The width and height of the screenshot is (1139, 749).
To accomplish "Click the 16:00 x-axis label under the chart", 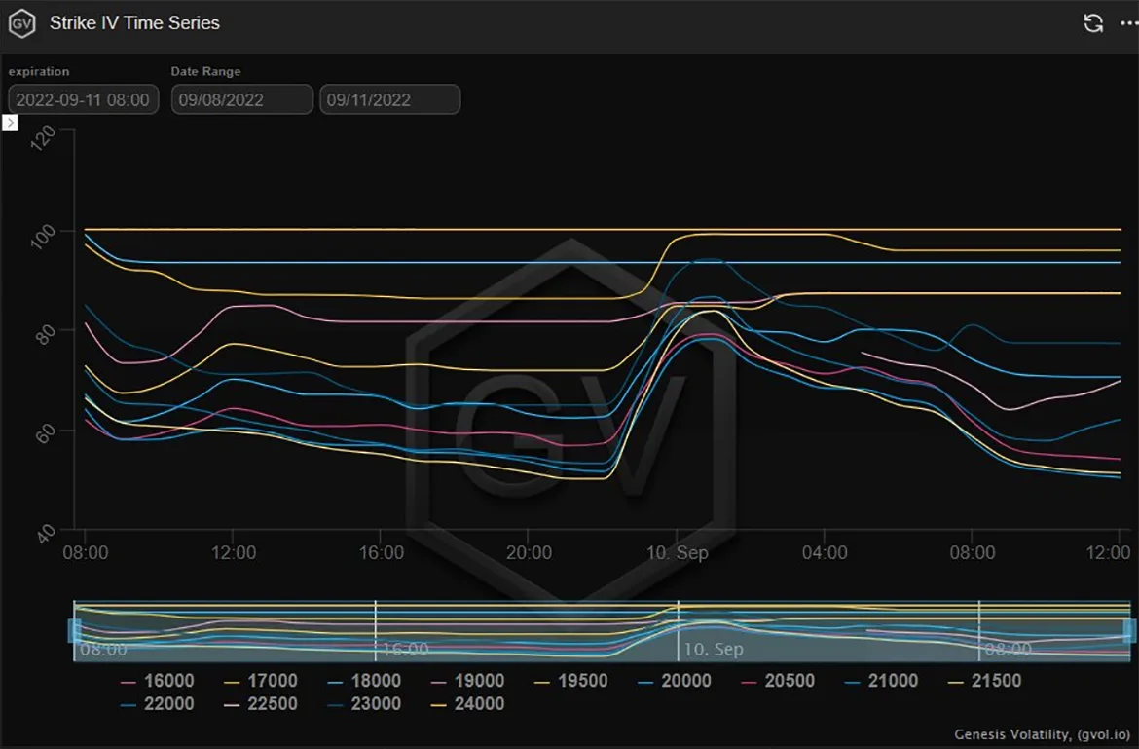I will 382,553.
